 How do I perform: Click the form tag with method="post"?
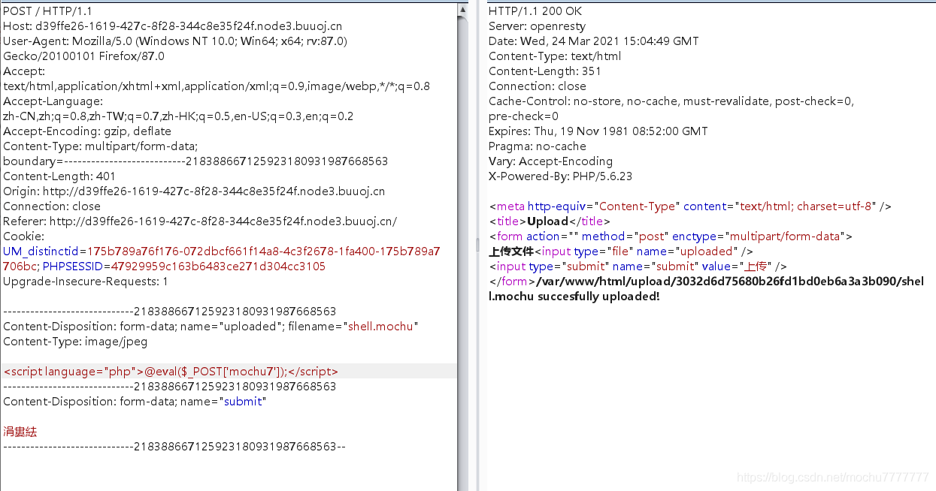point(671,236)
